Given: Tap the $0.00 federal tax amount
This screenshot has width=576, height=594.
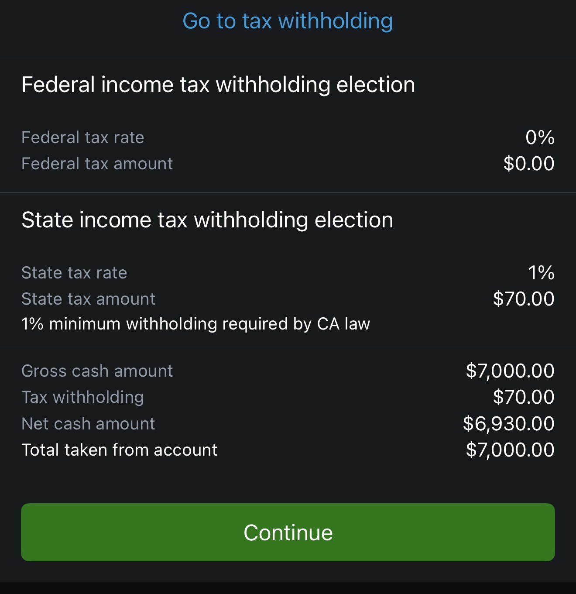Looking at the screenshot, I should coord(529,164).
